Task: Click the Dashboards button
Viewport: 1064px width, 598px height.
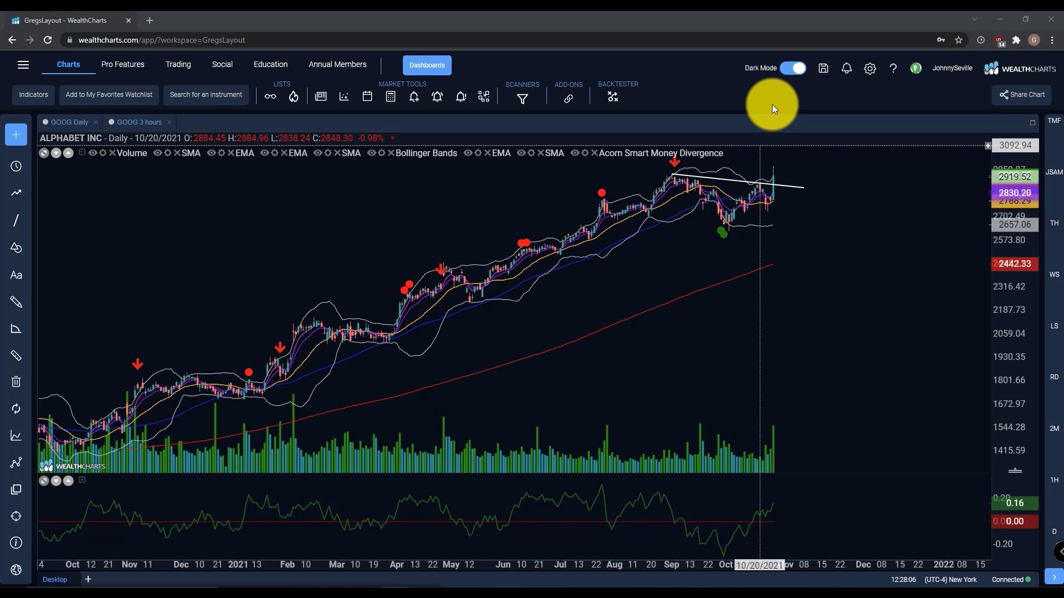Action: click(x=427, y=65)
